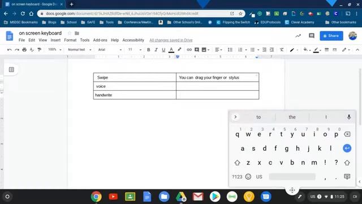362x204 pixels.
Task: Open the highlight color picker
Action: [x=179, y=49]
